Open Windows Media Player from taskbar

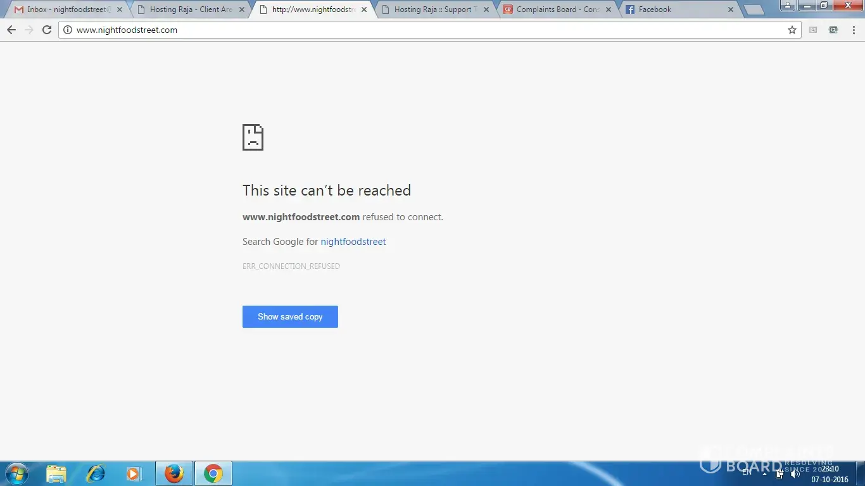coord(134,473)
